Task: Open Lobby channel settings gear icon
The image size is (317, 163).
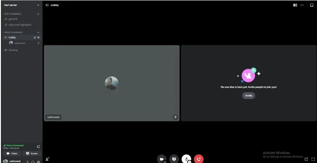Action: [x=38, y=37]
